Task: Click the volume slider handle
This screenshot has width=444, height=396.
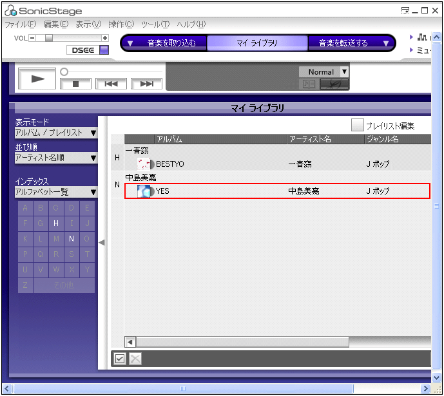Action: pos(49,37)
